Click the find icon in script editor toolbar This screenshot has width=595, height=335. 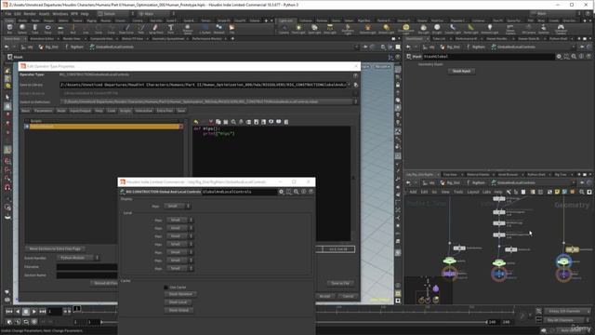pos(233,122)
